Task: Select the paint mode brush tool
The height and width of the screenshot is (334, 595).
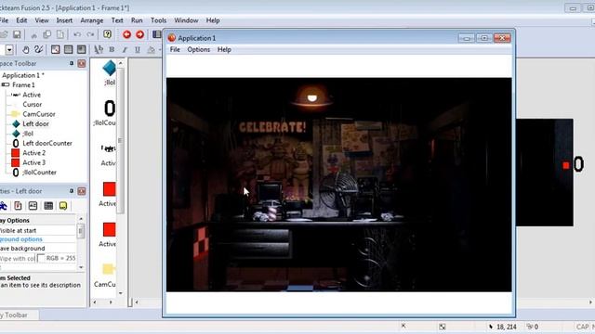Action: [x=38, y=49]
